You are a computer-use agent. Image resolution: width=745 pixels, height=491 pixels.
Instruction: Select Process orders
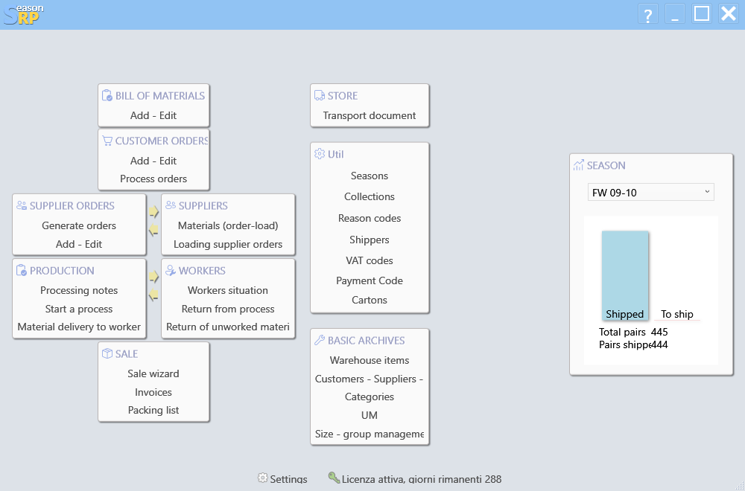(x=153, y=179)
